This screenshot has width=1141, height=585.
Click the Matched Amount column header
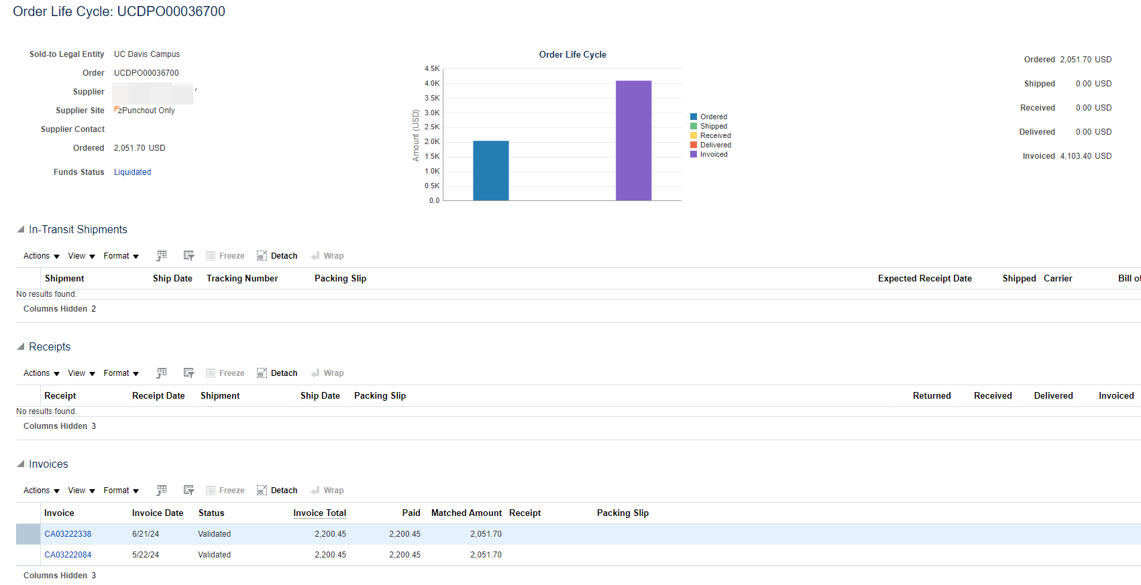click(x=466, y=513)
